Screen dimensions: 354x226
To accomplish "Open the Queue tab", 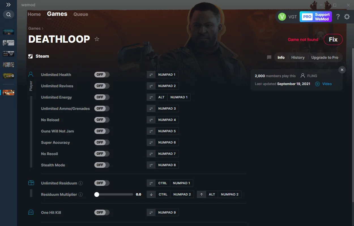I will pyautogui.click(x=81, y=14).
